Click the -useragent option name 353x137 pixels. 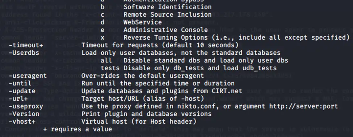(28, 76)
